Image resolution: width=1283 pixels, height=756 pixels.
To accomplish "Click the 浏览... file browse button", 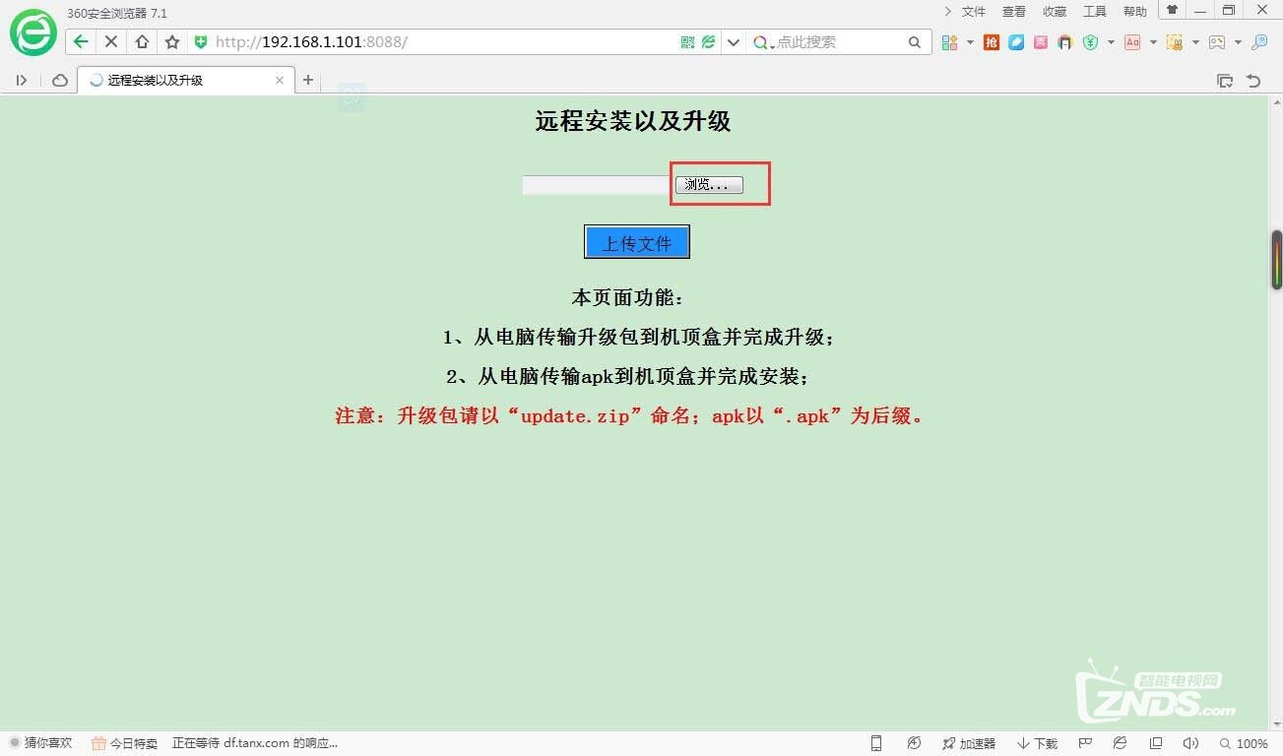I will click(x=709, y=185).
